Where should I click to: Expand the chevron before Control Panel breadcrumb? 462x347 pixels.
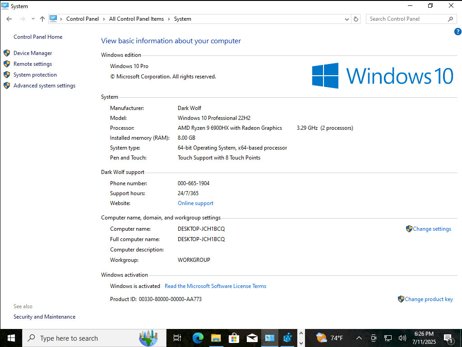[x=61, y=19]
